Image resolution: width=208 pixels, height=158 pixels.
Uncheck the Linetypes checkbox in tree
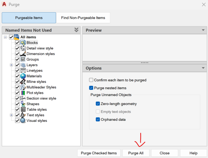[x=17, y=71]
